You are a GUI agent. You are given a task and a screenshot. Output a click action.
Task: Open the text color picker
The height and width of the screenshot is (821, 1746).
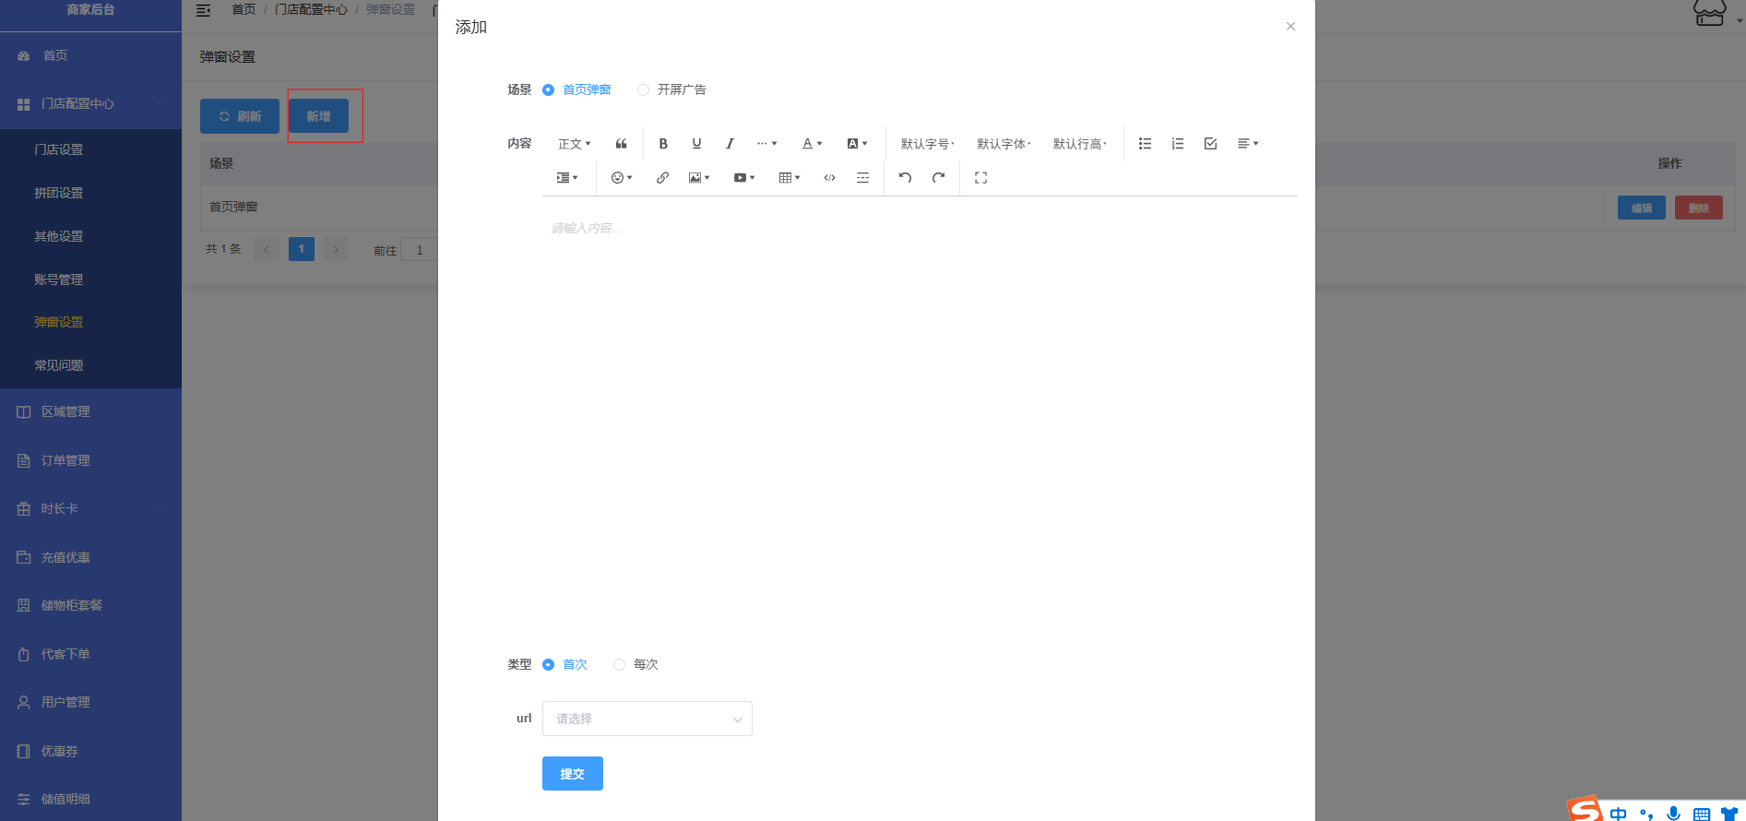(x=812, y=144)
